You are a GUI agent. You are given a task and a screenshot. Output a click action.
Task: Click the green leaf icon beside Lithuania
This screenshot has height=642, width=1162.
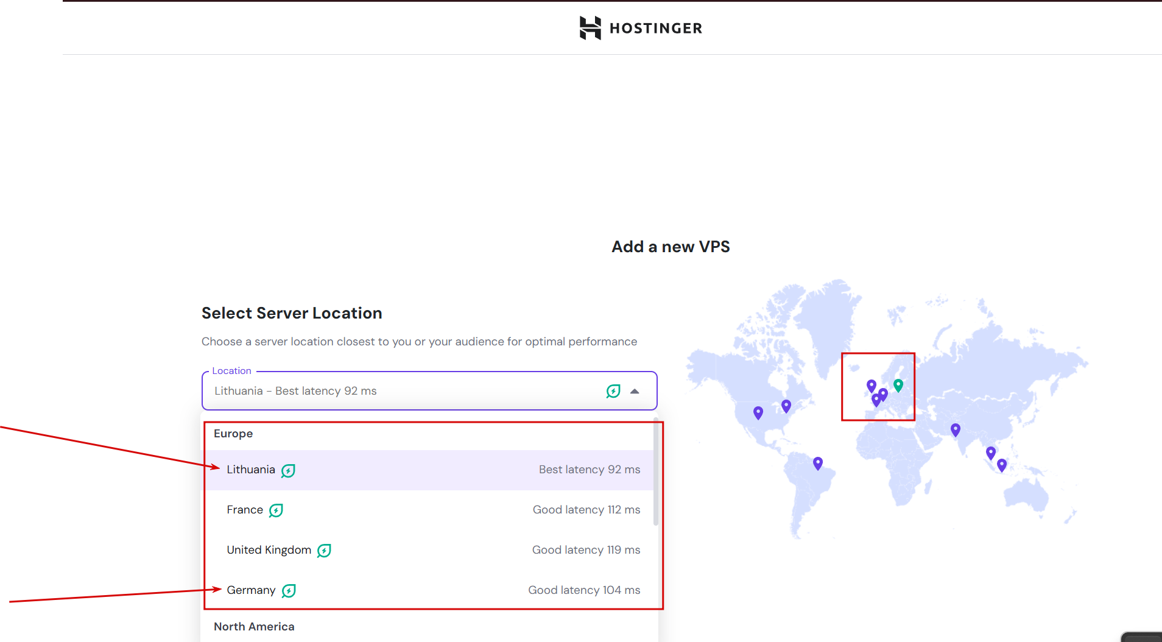tap(288, 470)
